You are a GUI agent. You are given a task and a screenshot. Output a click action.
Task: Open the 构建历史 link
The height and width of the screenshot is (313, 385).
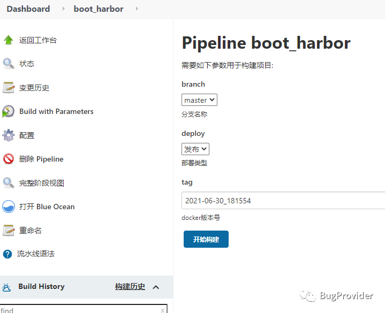(x=130, y=287)
